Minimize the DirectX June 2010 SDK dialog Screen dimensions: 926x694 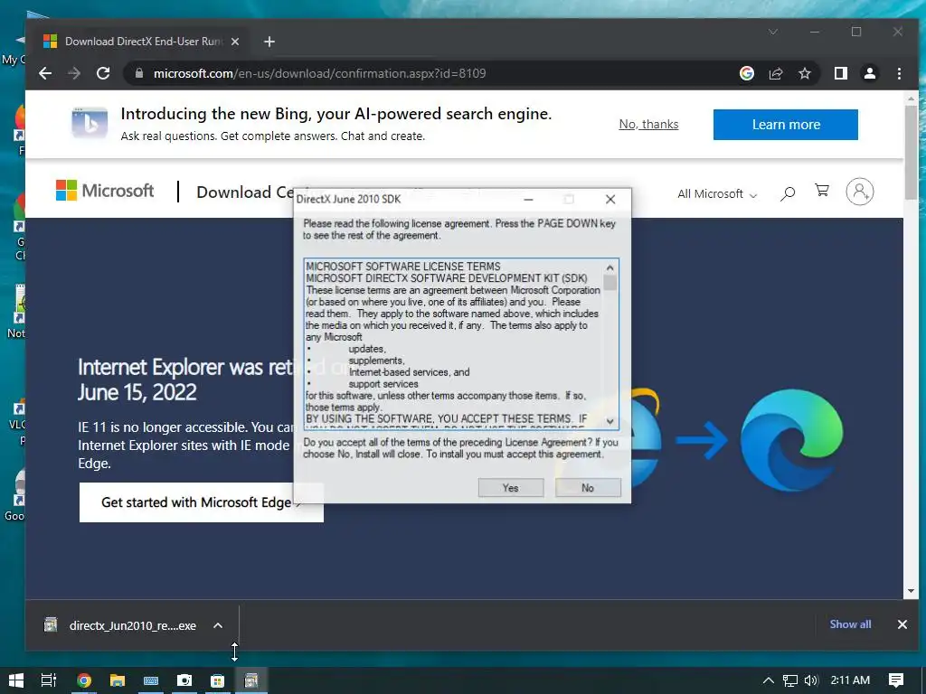[x=528, y=200]
